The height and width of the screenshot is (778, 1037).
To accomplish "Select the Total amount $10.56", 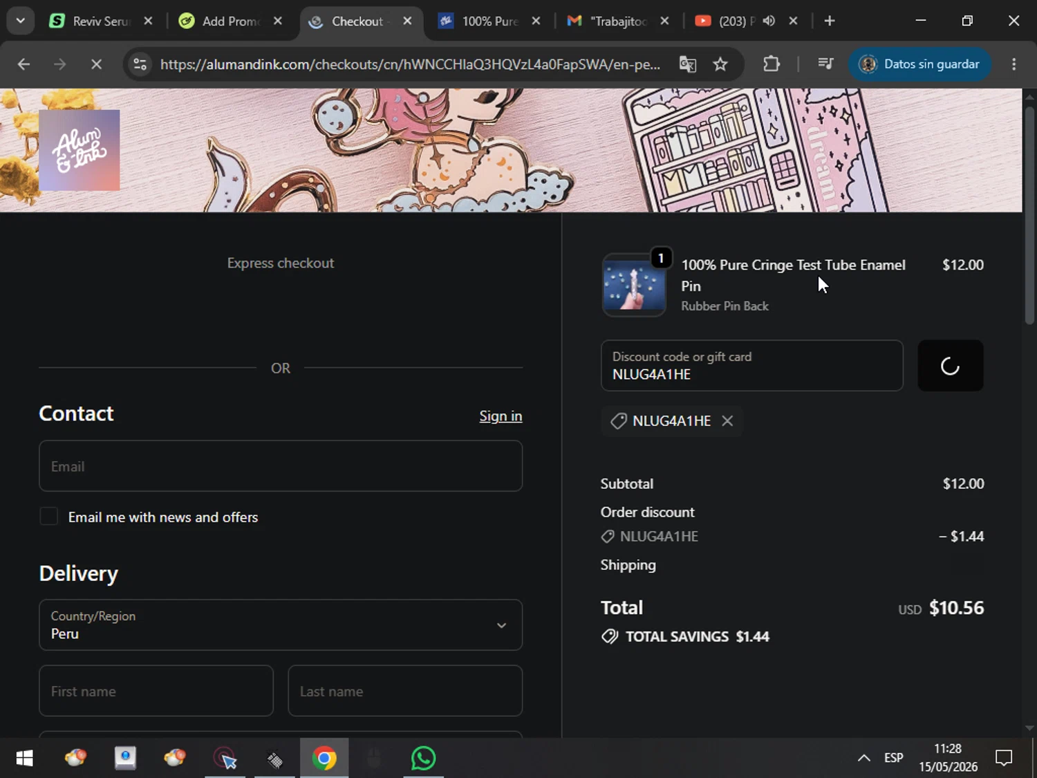I will click(956, 608).
